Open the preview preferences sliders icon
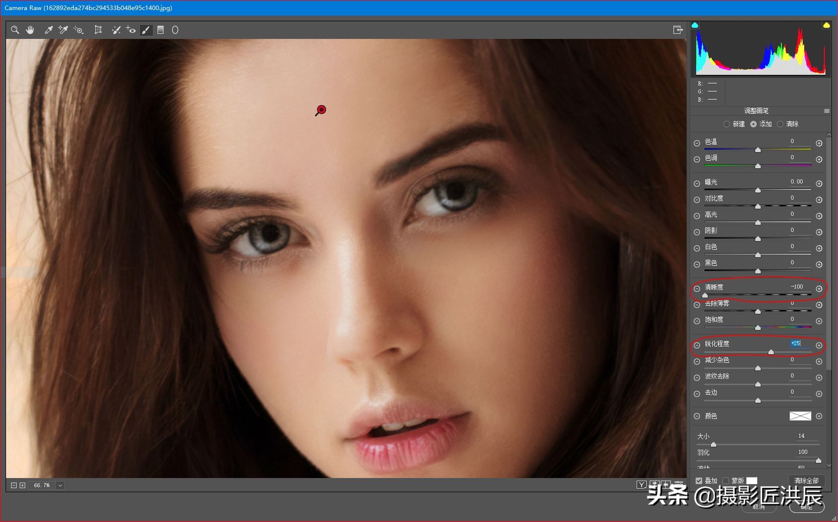The height and width of the screenshot is (522, 838). point(679,485)
